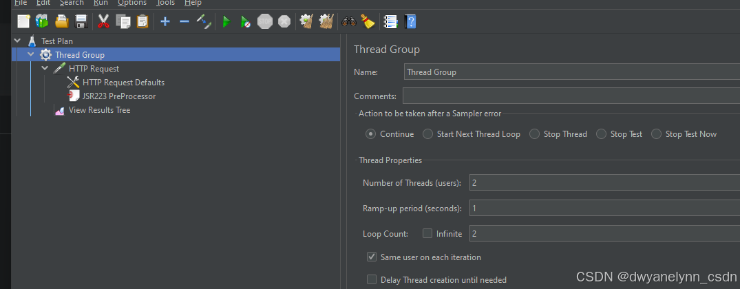Screen dimensions: 740x289
Task: Click the Number of Threads field
Action: tap(604, 182)
